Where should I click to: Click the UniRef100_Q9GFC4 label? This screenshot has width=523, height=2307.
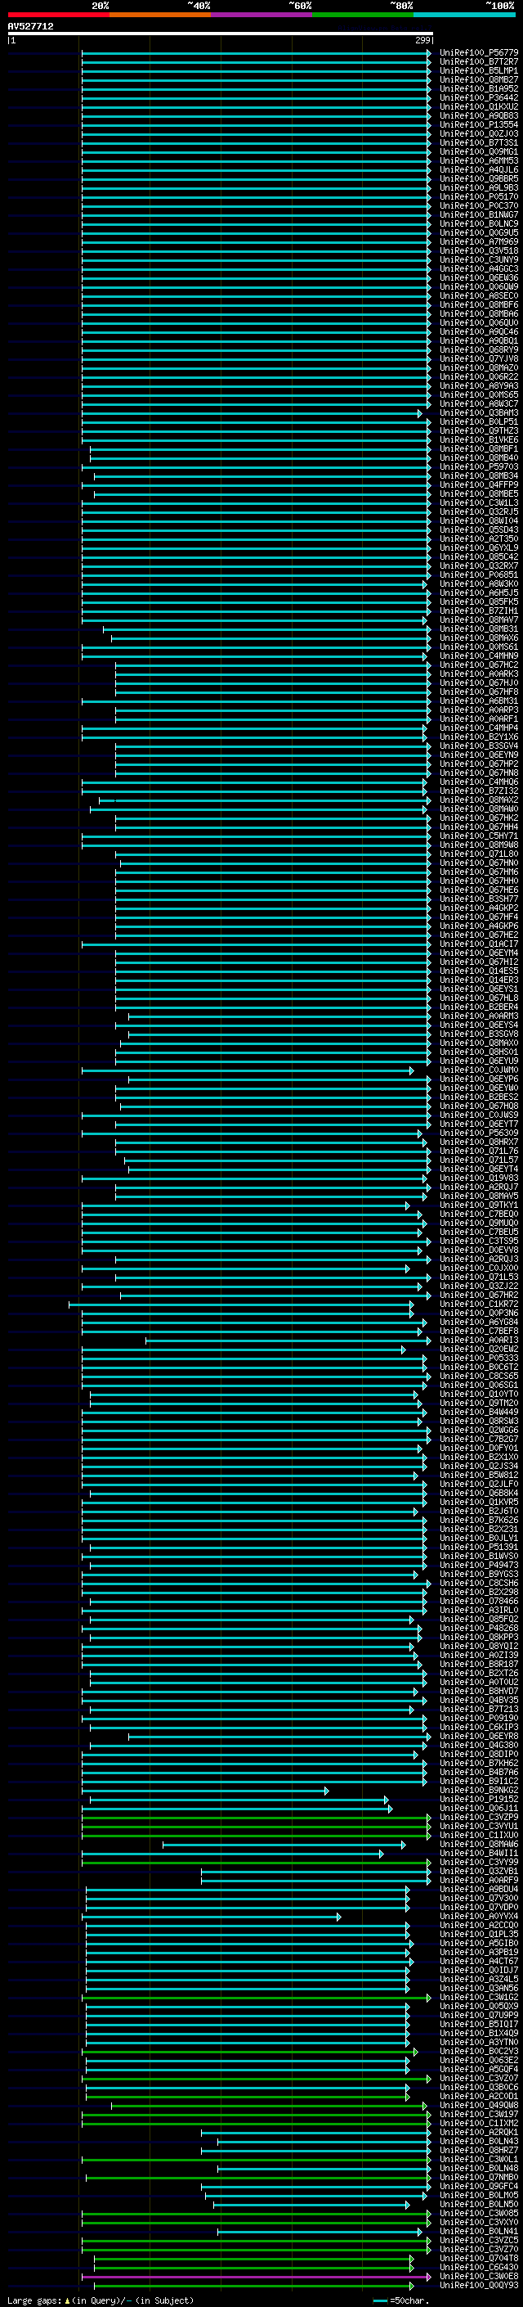(479, 2186)
